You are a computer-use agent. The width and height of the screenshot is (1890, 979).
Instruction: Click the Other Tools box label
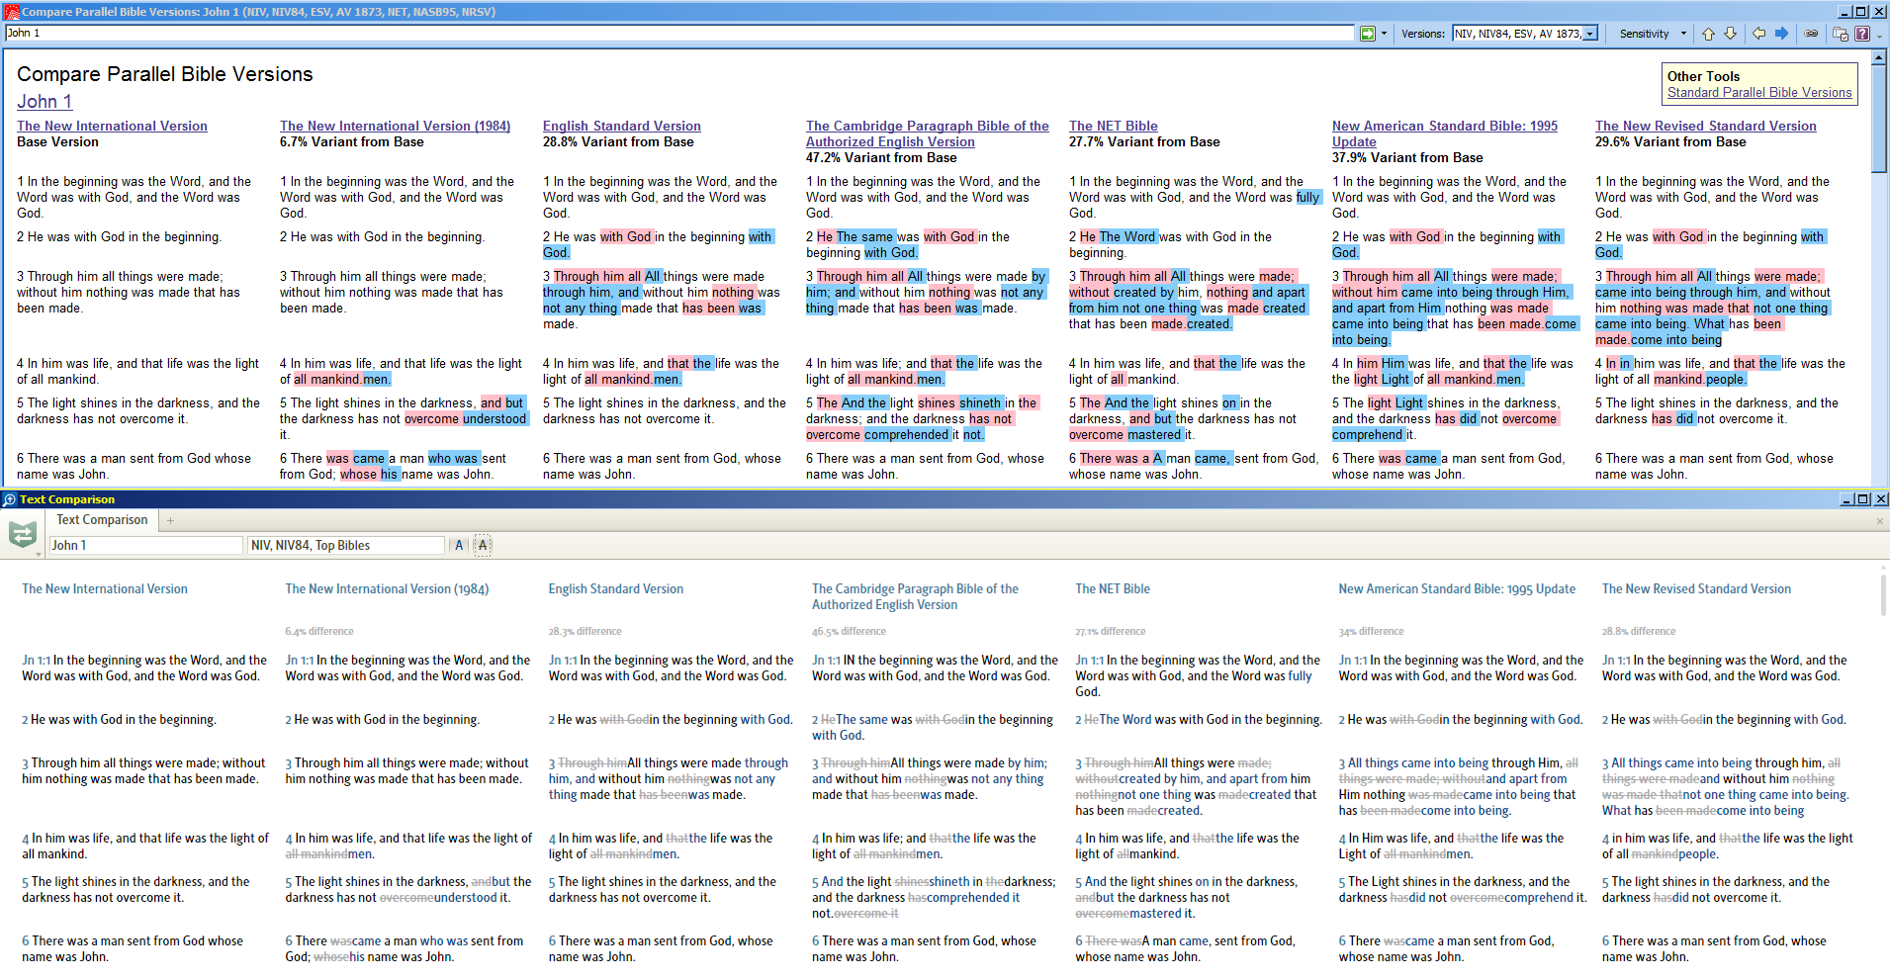click(1703, 76)
